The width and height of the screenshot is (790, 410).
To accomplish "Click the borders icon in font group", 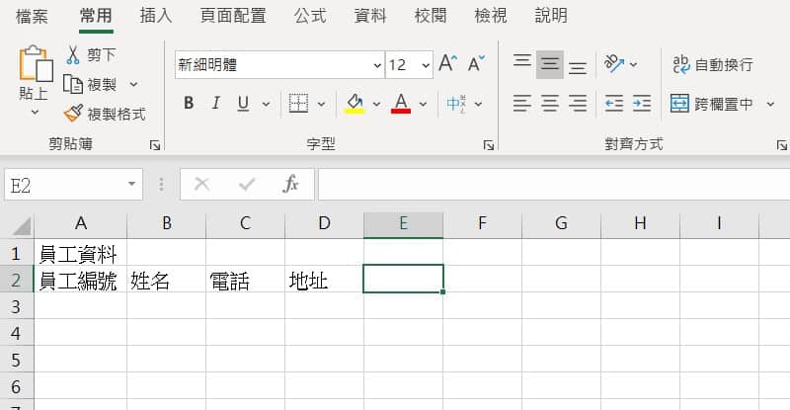I will pos(298,104).
